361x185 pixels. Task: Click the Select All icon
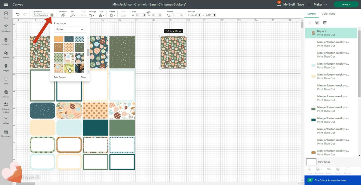[x=63, y=15]
